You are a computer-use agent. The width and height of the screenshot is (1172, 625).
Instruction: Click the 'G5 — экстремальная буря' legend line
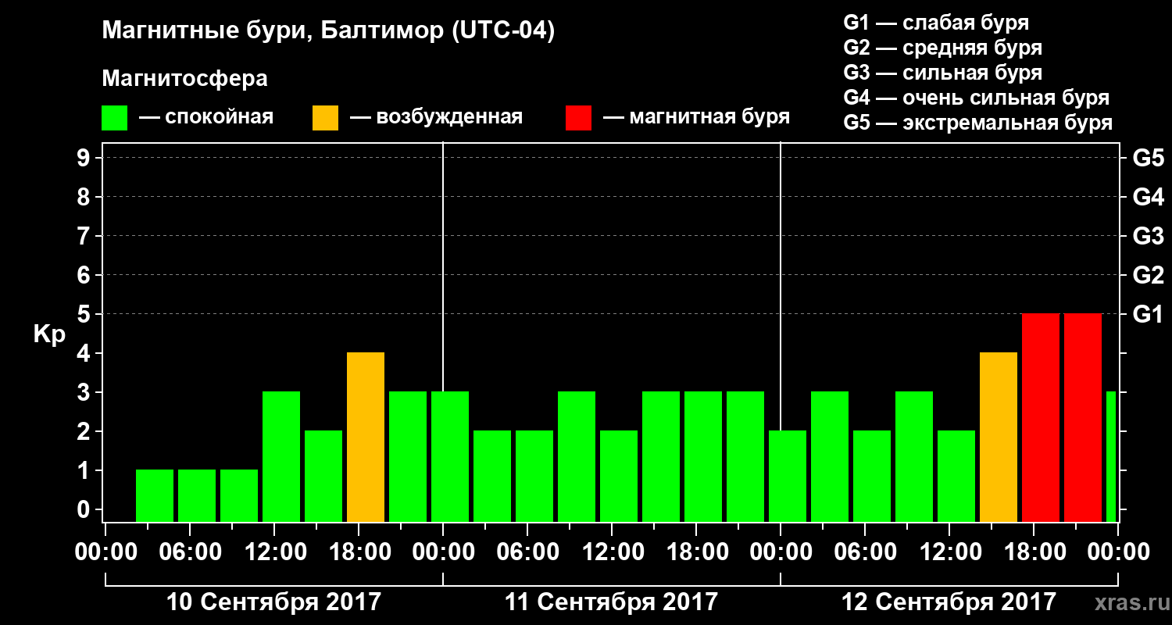tap(977, 123)
